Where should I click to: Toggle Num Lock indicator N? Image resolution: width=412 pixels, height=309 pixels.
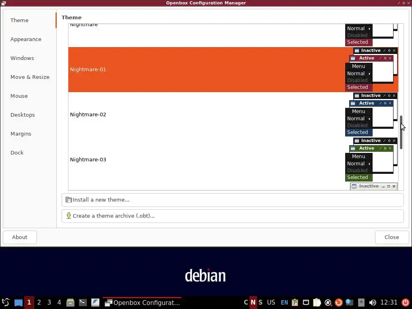click(253, 303)
